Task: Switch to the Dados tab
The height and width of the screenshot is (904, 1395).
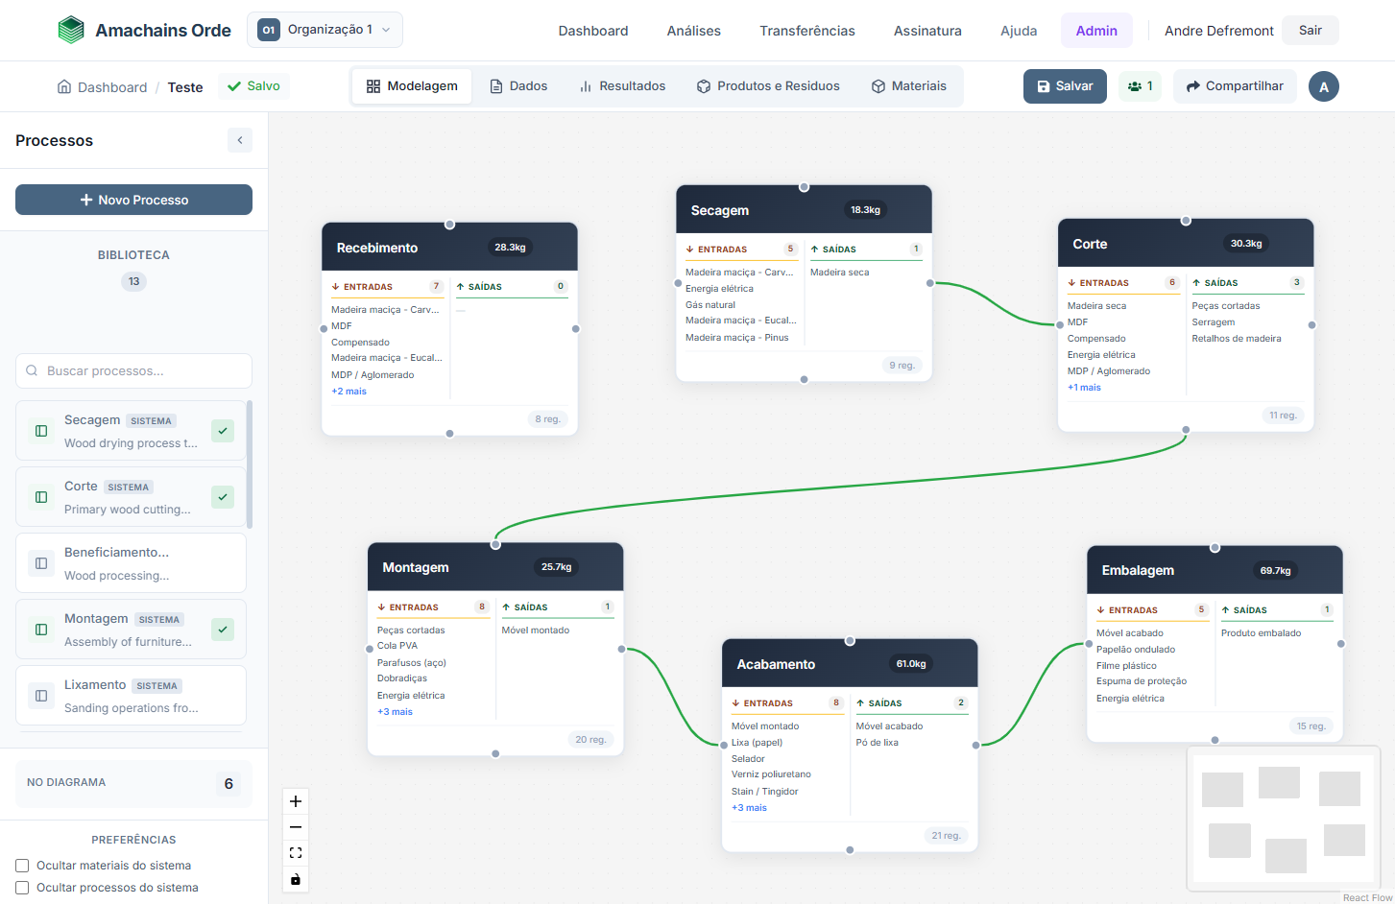Action: (x=518, y=86)
